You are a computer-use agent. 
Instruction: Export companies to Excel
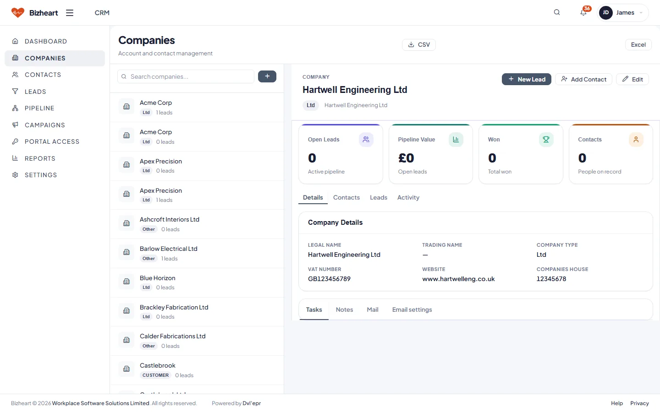pyautogui.click(x=638, y=44)
